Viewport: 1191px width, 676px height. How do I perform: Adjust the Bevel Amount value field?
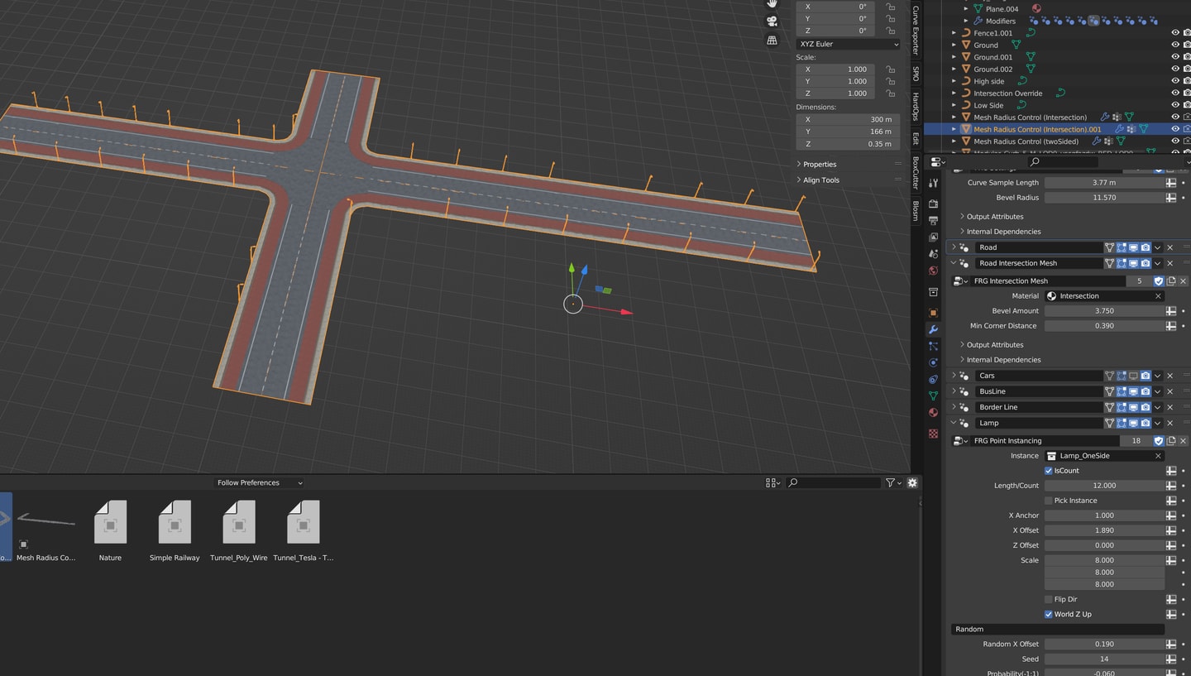coord(1104,311)
